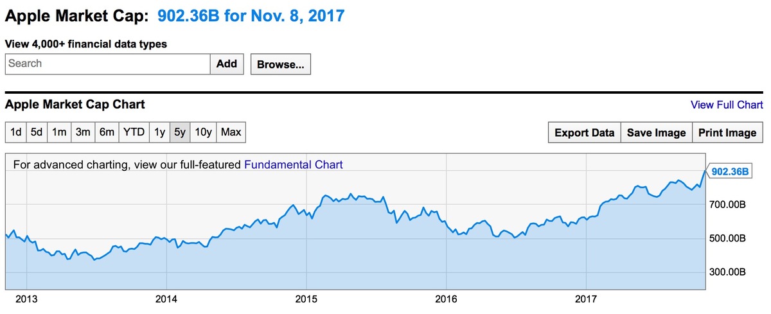Click the Print Image button
This screenshot has width=771, height=314.
pos(727,133)
